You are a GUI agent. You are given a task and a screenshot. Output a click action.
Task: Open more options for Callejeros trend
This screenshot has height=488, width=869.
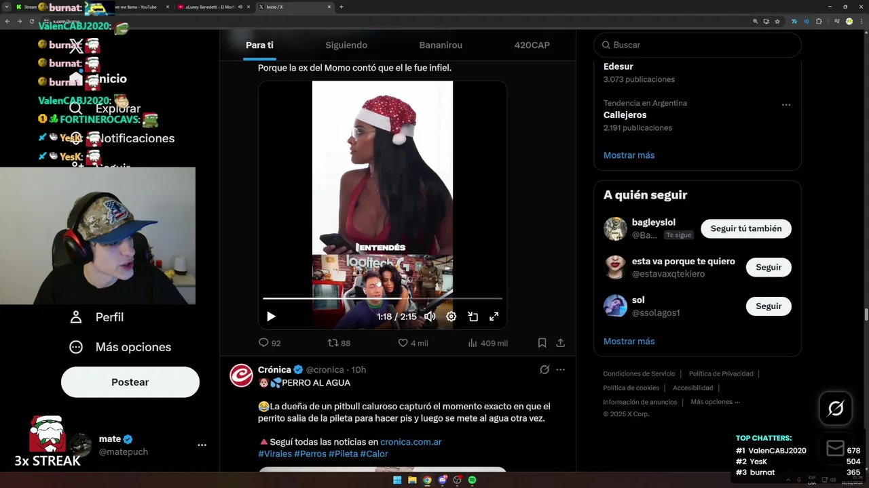[786, 105]
